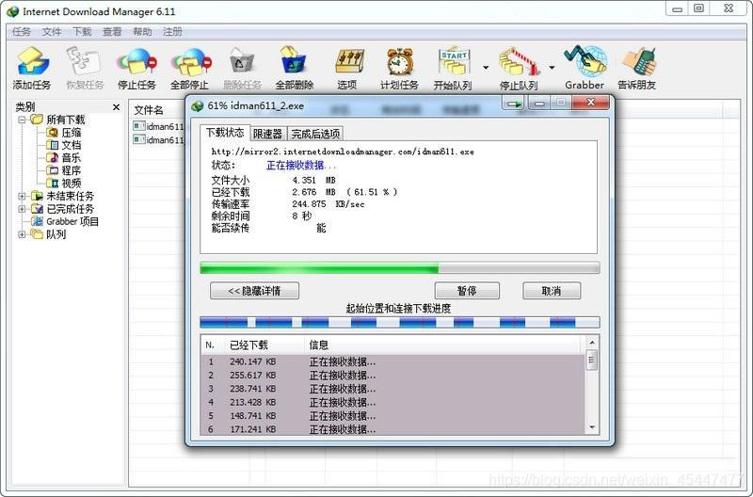Select the 程序 category in tree

point(63,170)
